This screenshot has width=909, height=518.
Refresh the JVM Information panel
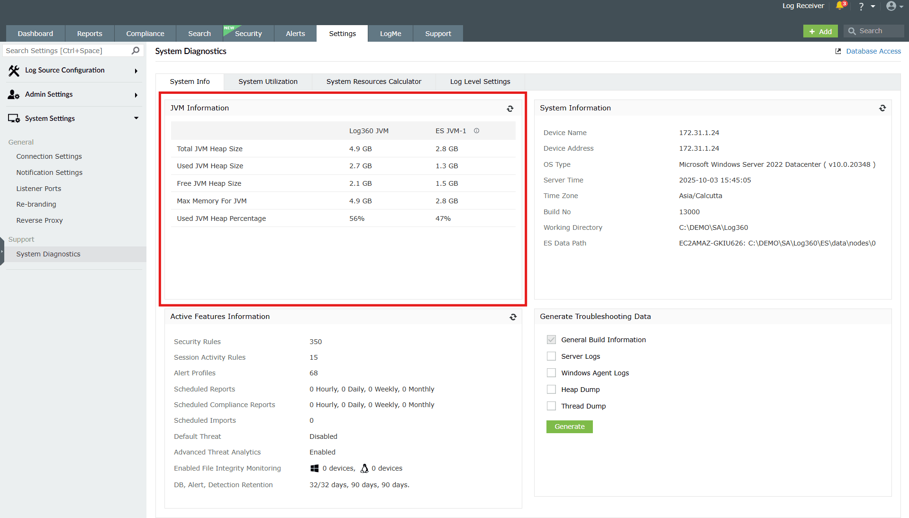pyautogui.click(x=510, y=109)
